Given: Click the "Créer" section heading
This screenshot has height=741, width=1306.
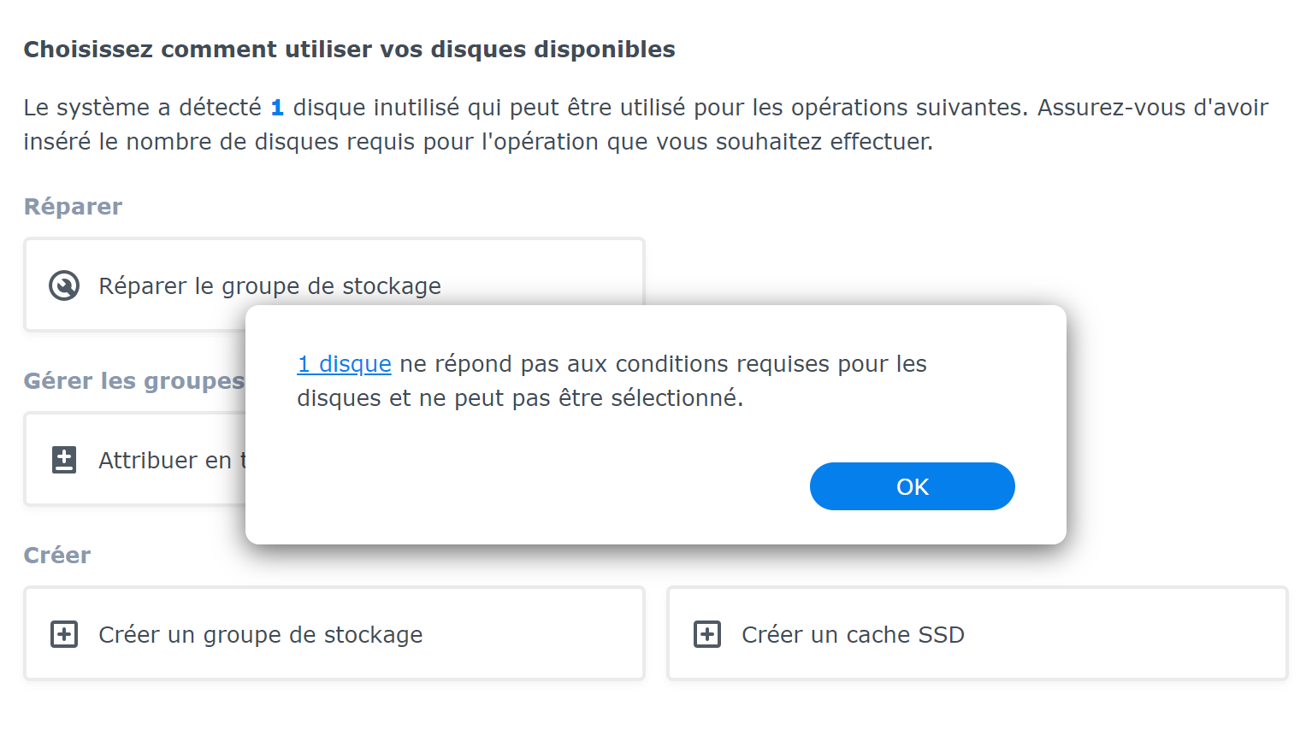Looking at the screenshot, I should (57, 556).
